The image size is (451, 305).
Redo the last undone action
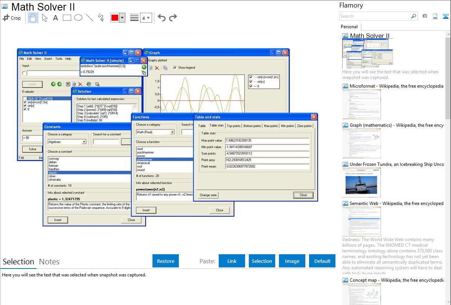(173, 18)
